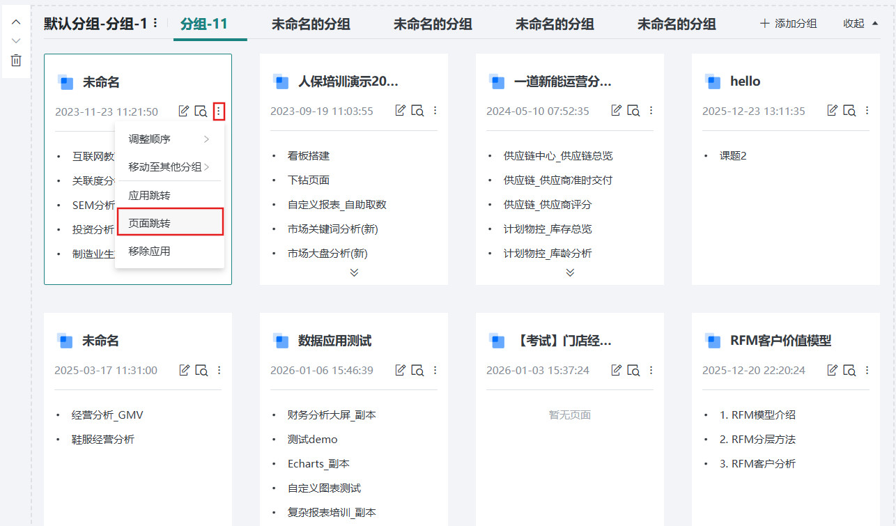Expand page list on 人保培训演示 card

tap(353, 273)
